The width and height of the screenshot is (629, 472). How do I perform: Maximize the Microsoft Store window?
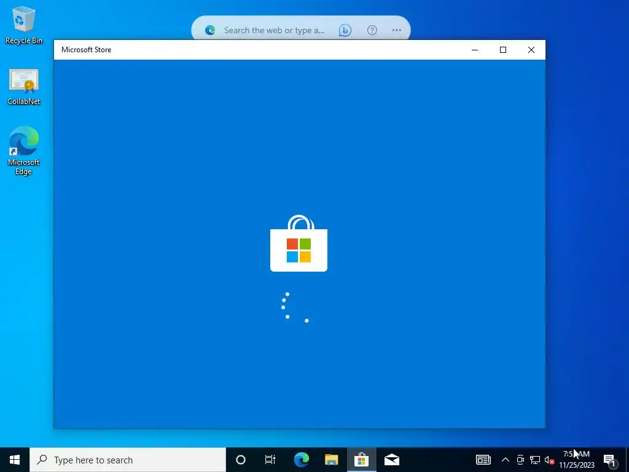tap(502, 50)
